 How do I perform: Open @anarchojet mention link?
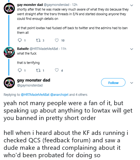point(59,95)
